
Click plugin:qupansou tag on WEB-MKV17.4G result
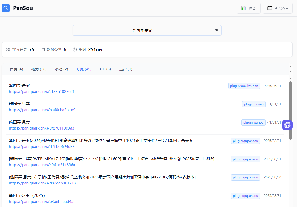click(245, 159)
